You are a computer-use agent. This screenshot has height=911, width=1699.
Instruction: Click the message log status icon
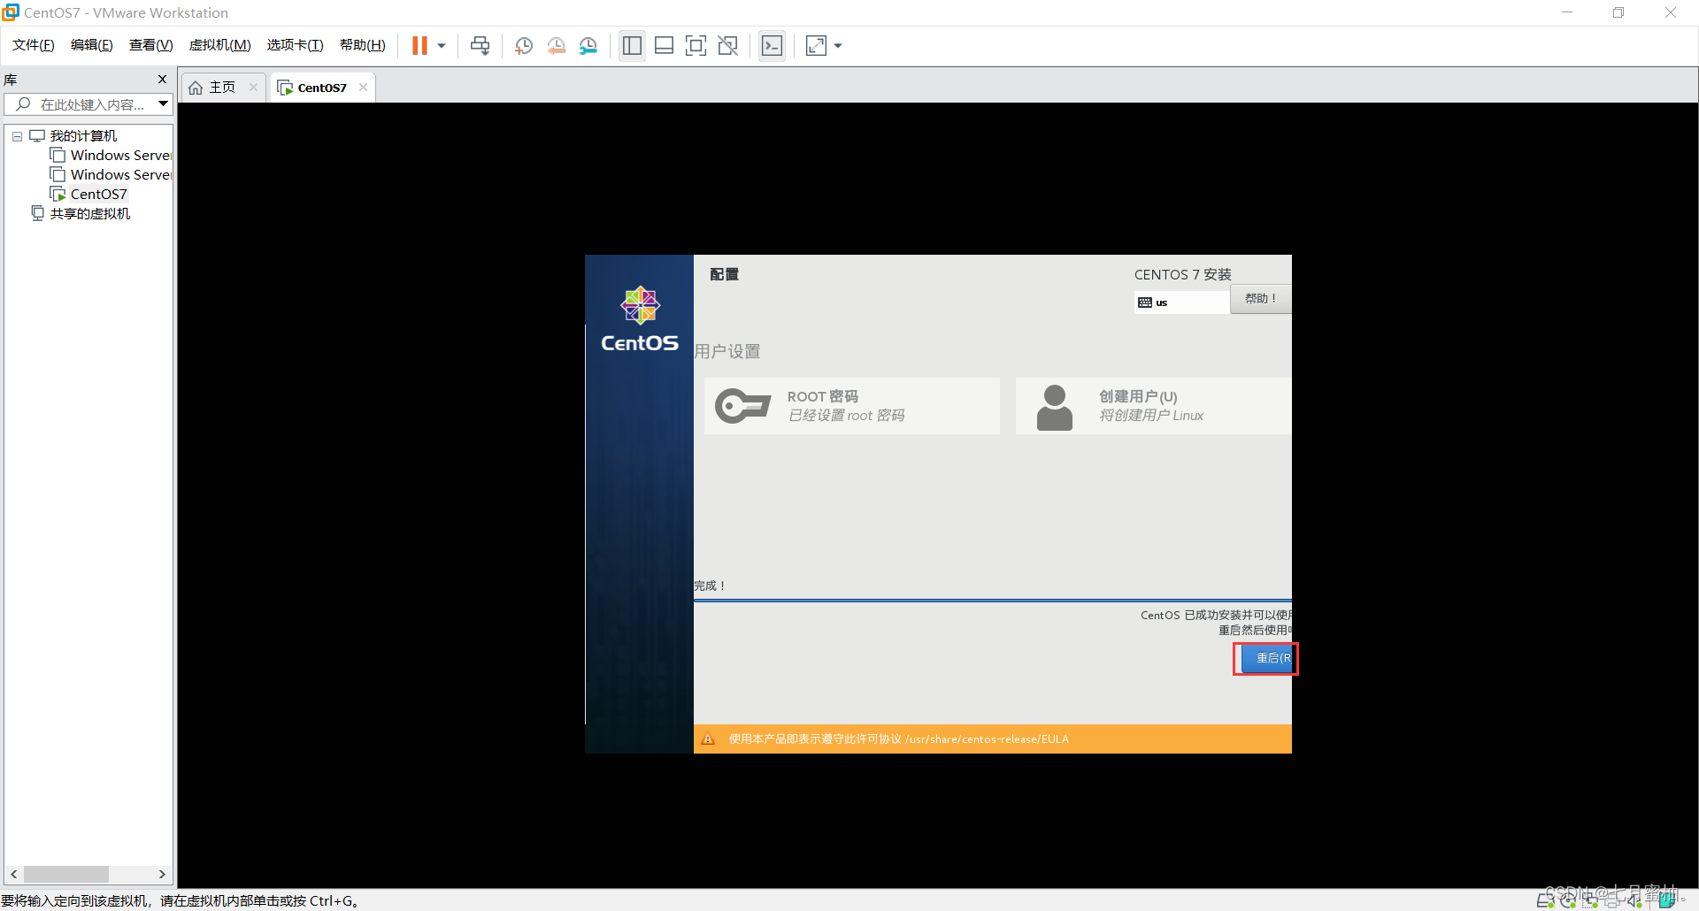coord(1667,900)
